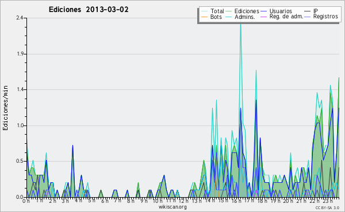Click the Registros legend line marker
This screenshot has width=345, height=212.
click(308, 17)
